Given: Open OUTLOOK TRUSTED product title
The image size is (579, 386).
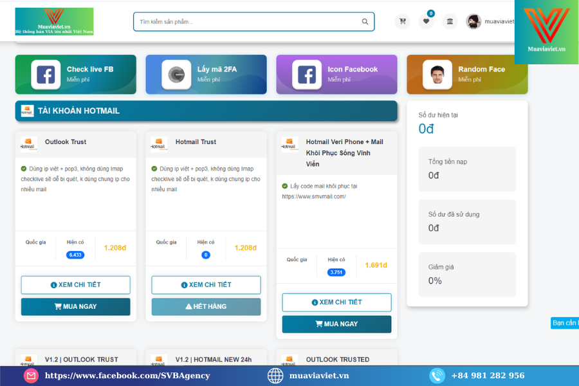Looking at the screenshot, I should 338,360.
